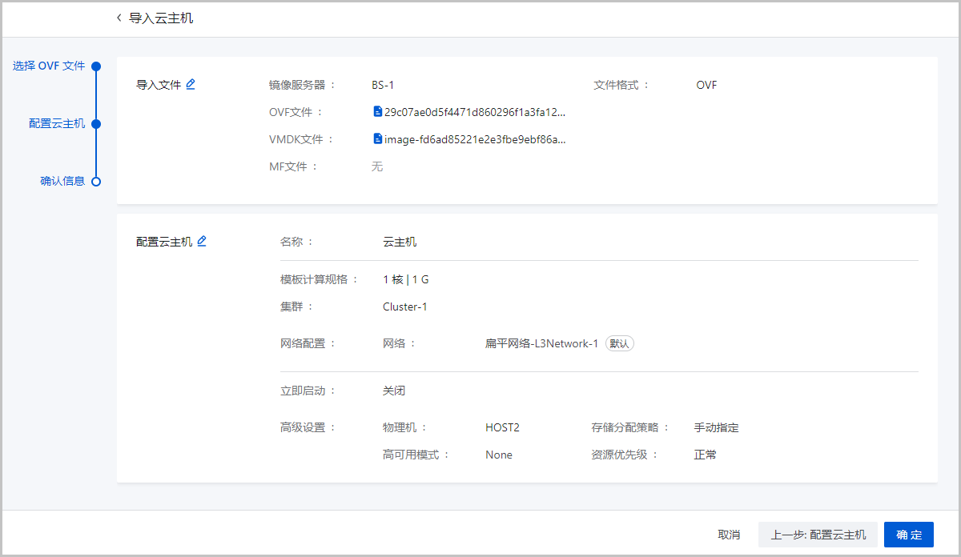The width and height of the screenshot is (961, 557).
Task: Open the VMDK file name image-fd6ad...
Action: point(475,139)
